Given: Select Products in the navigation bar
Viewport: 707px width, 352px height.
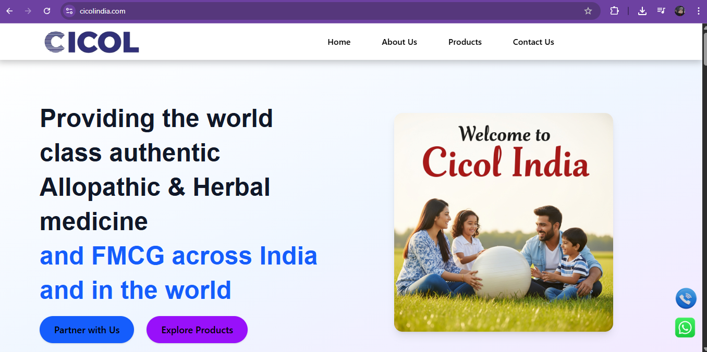Looking at the screenshot, I should point(465,42).
